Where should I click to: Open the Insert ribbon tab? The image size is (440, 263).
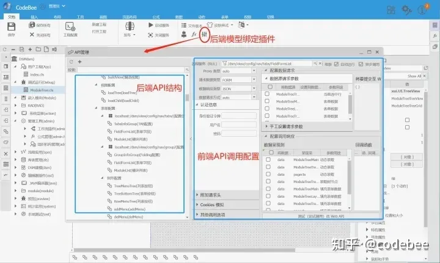tap(34, 17)
